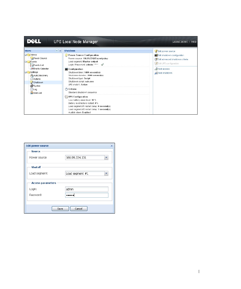Click the Power Source Configuration bulb icon
Image resolution: width=241 pixels, height=289 pixels.
point(66,55)
